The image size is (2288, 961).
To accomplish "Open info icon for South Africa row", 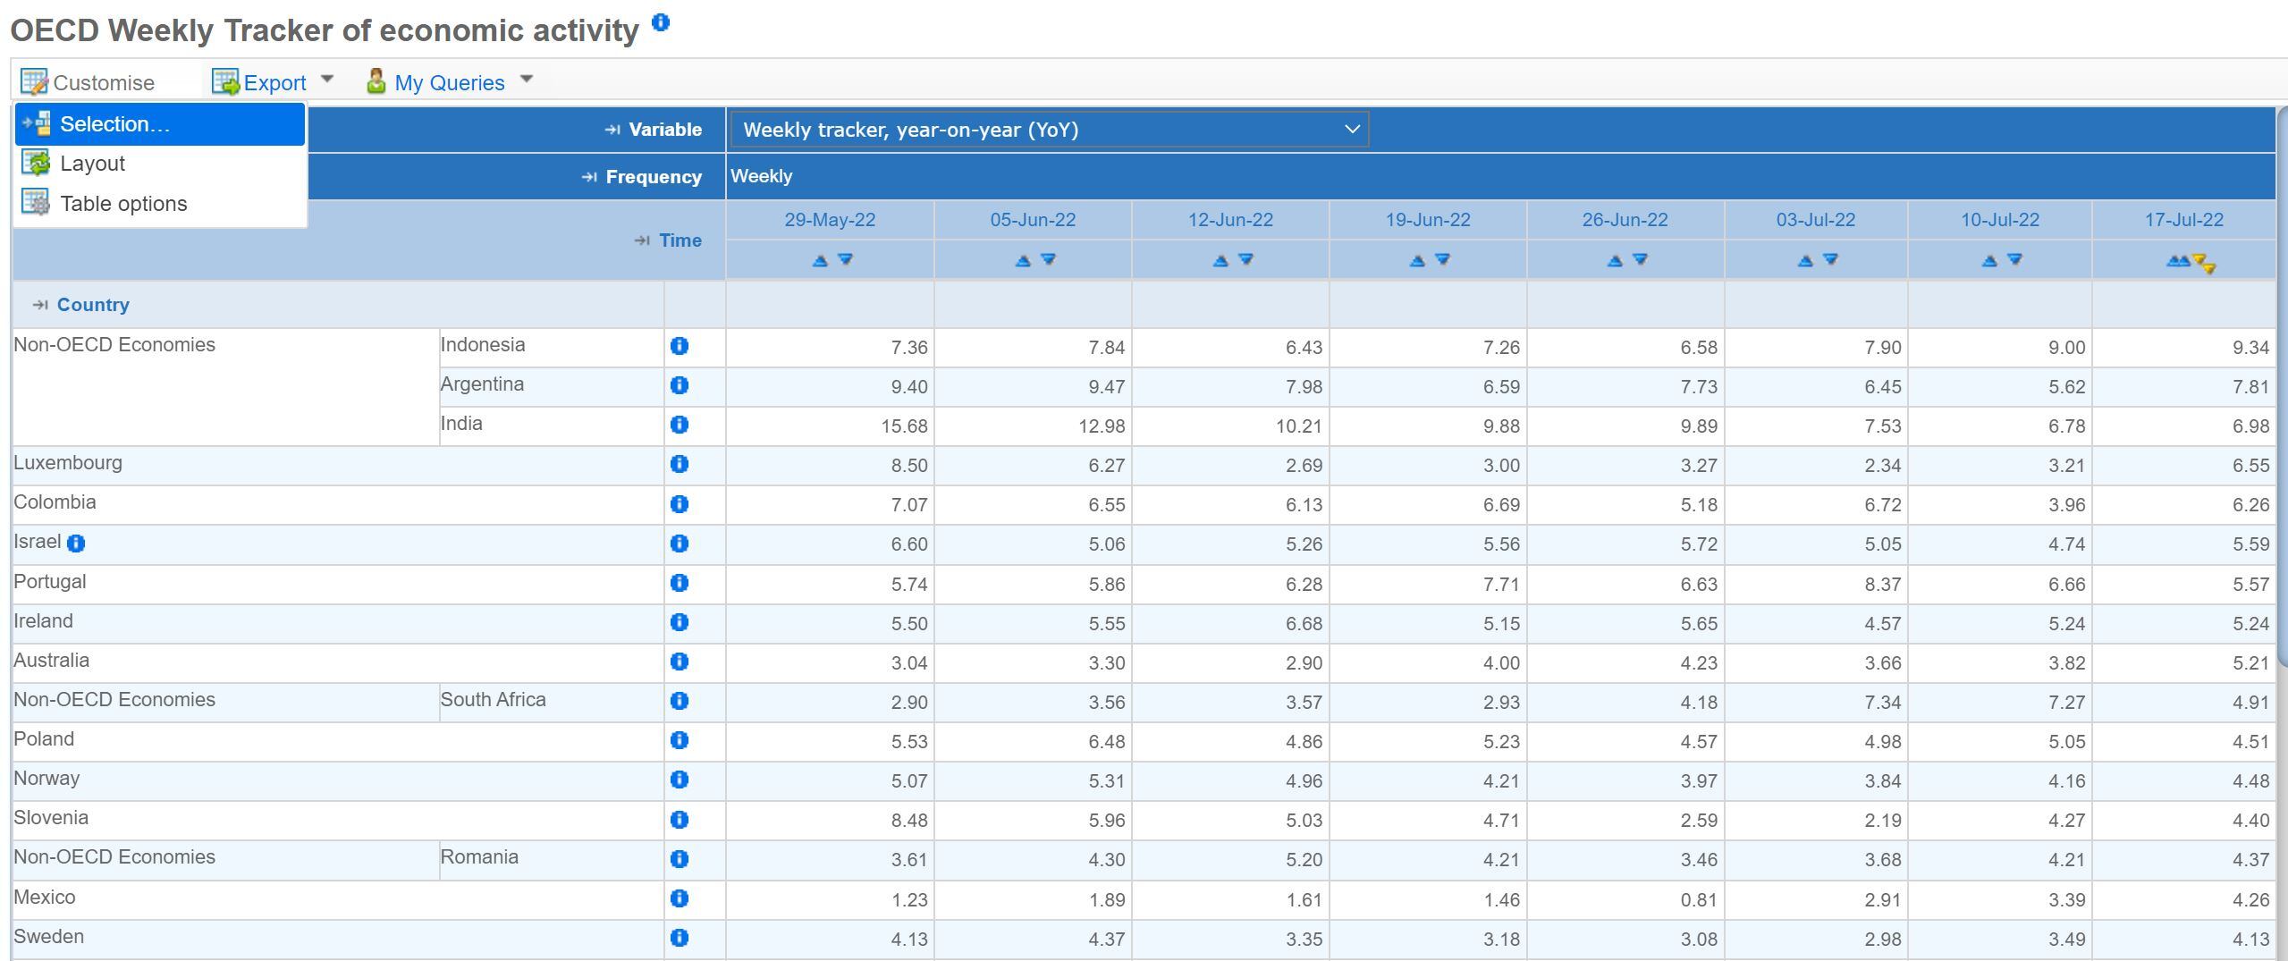I will [x=679, y=701].
